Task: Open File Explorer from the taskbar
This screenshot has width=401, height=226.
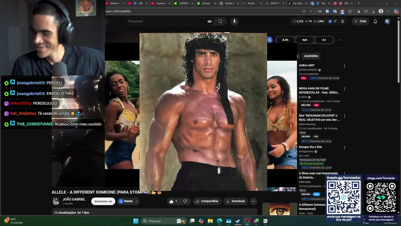Action: pos(210,221)
